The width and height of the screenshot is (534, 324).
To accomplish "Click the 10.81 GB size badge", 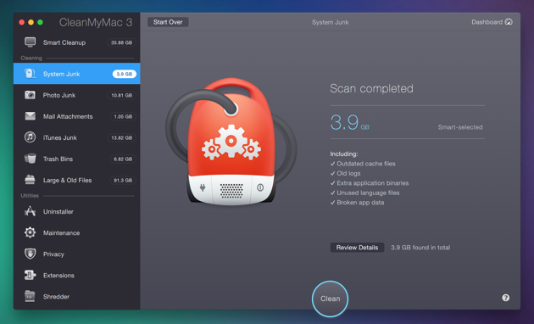I will [121, 95].
